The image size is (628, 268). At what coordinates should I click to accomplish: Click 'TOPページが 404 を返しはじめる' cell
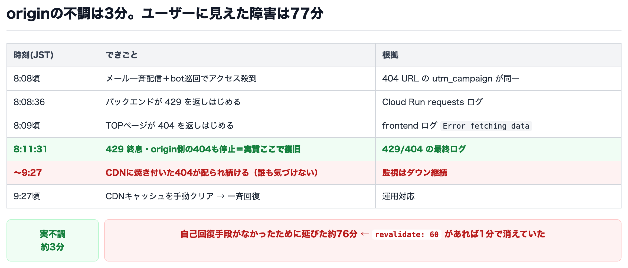pos(237,126)
